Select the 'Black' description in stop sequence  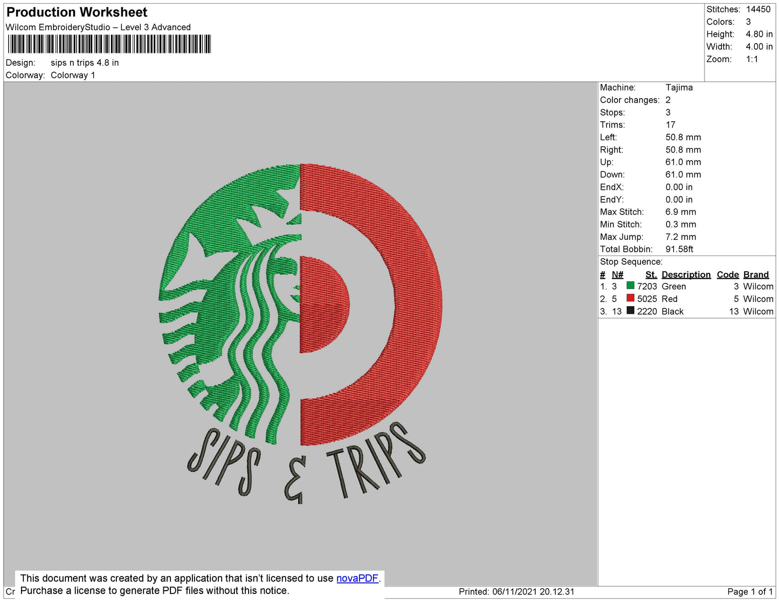[x=672, y=312]
